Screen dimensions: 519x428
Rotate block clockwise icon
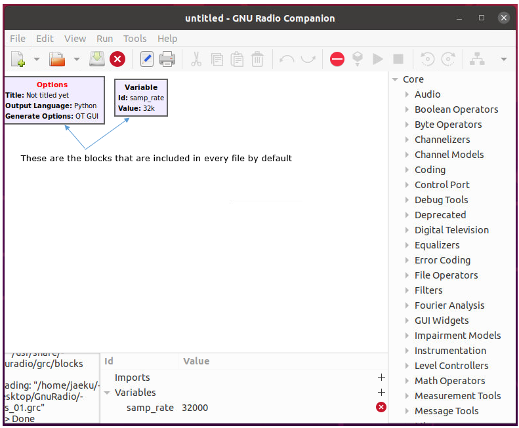(448, 59)
